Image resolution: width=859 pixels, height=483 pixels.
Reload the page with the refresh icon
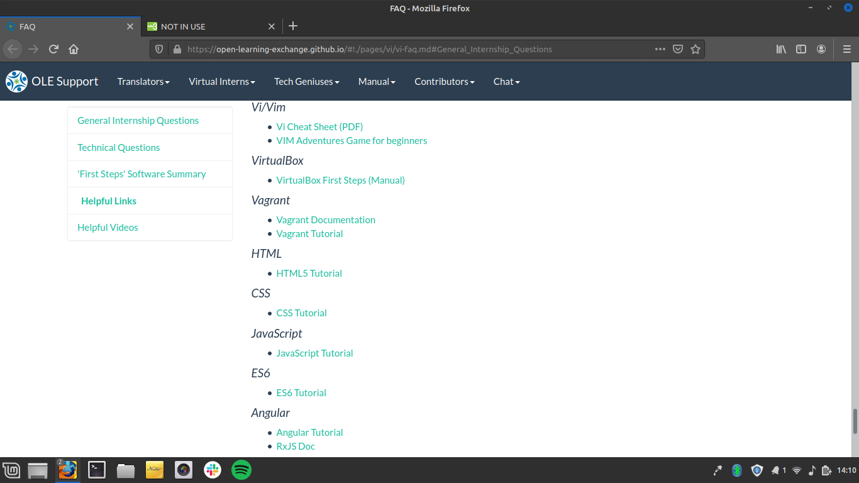(54, 49)
